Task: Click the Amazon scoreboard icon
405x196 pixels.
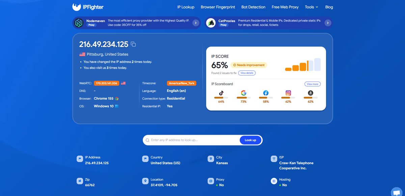Action: (x=310, y=93)
